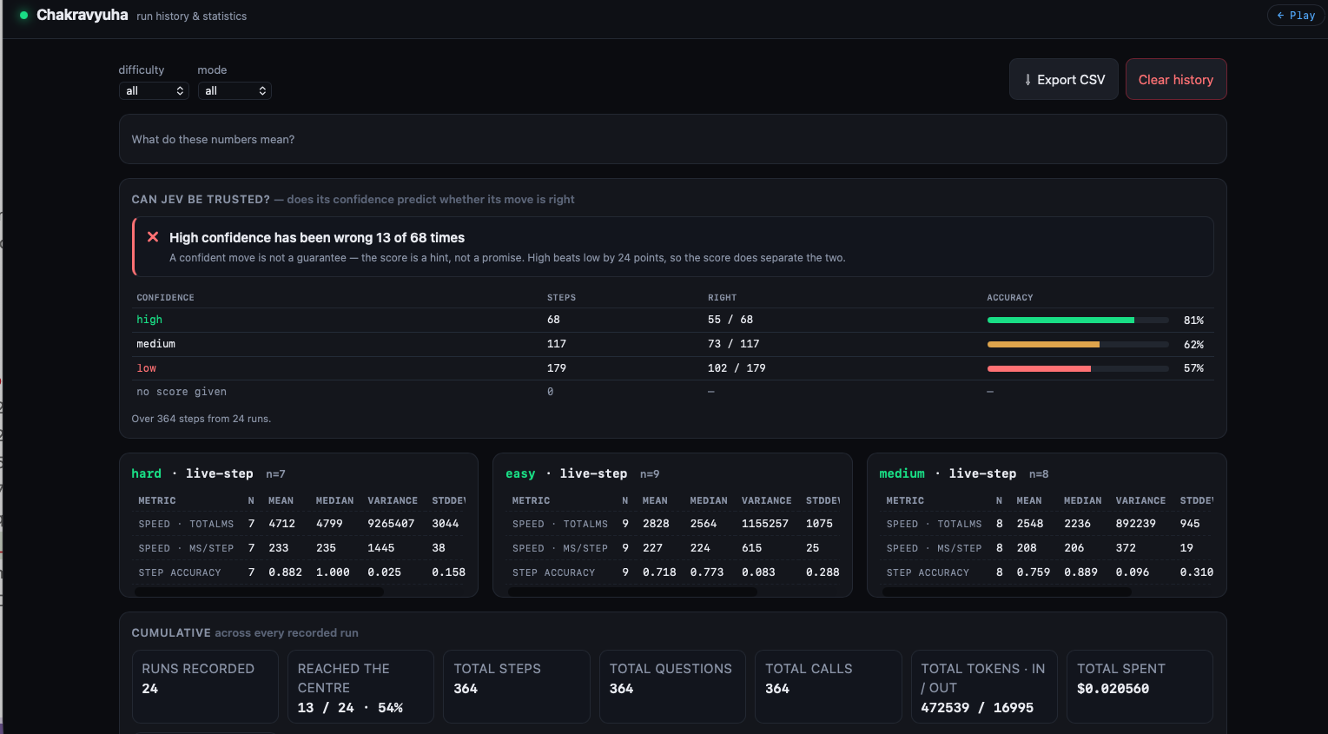Clear the run history
1328x734 pixels.
[1176, 79]
